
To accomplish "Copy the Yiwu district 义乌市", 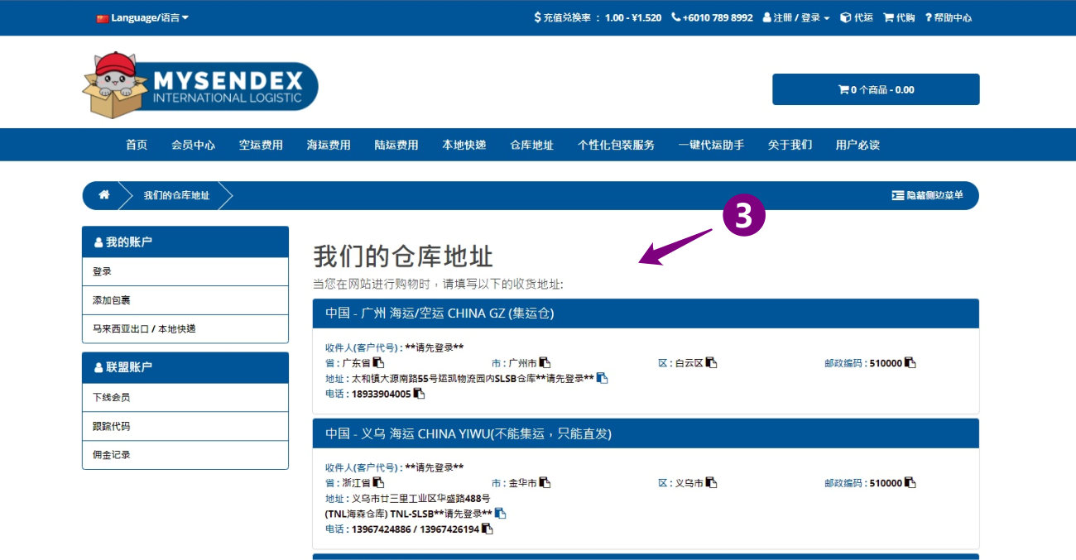I will click(x=711, y=483).
